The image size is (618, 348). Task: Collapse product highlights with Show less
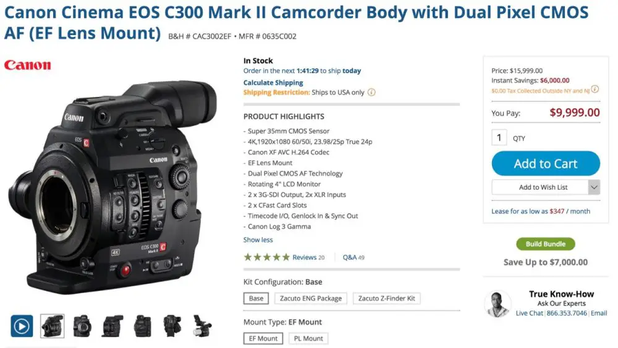[x=258, y=240]
